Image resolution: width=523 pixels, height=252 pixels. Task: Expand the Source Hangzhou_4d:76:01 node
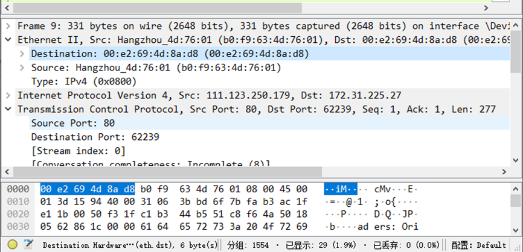(x=22, y=68)
